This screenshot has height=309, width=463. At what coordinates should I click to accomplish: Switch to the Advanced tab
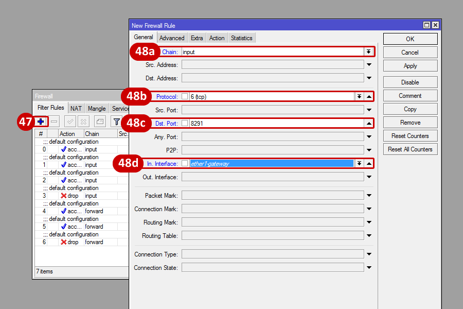[x=172, y=38]
